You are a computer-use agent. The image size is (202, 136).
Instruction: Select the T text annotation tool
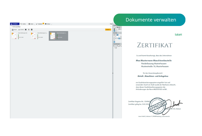pyautogui.click(x=117, y=46)
